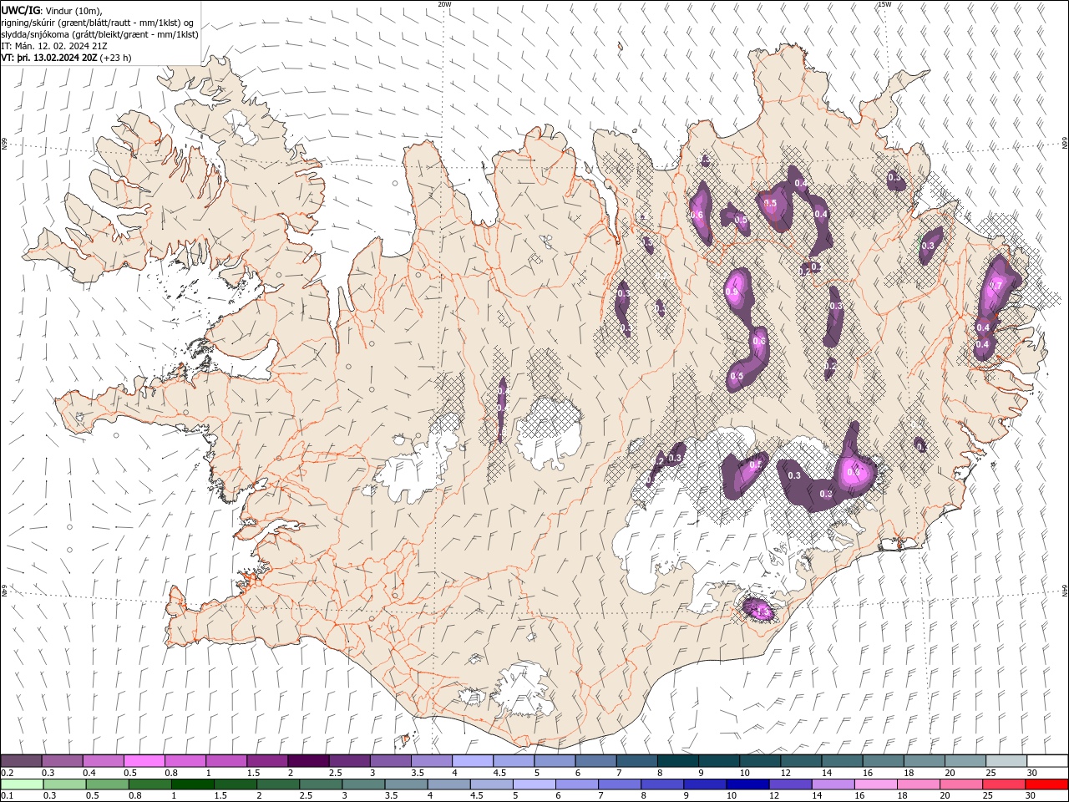Click the darkest purple swatch labeled 2 in upper legend
This screenshot has width=1069, height=802.
[x=308, y=760]
